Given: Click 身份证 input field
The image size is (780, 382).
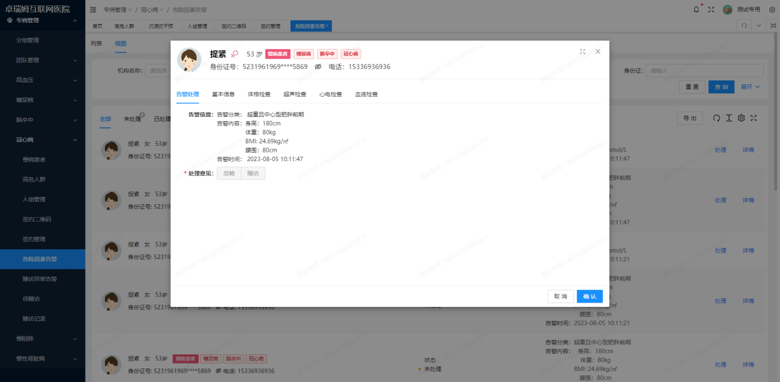Looking at the screenshot, I should pos(705,71).
